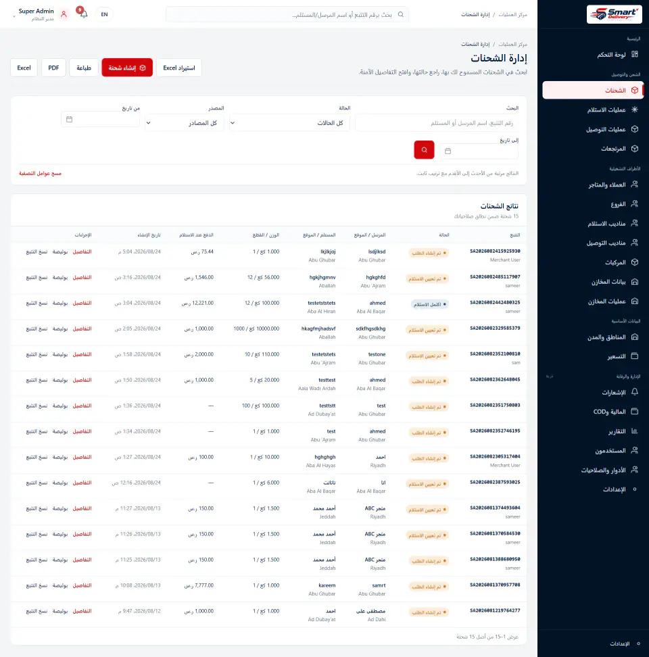Image resolution: width=649 pixels, height=657 pixels.
Task: Click the بيانات المخازن warehouse icon in the sidebar
Action: [635, 282]
